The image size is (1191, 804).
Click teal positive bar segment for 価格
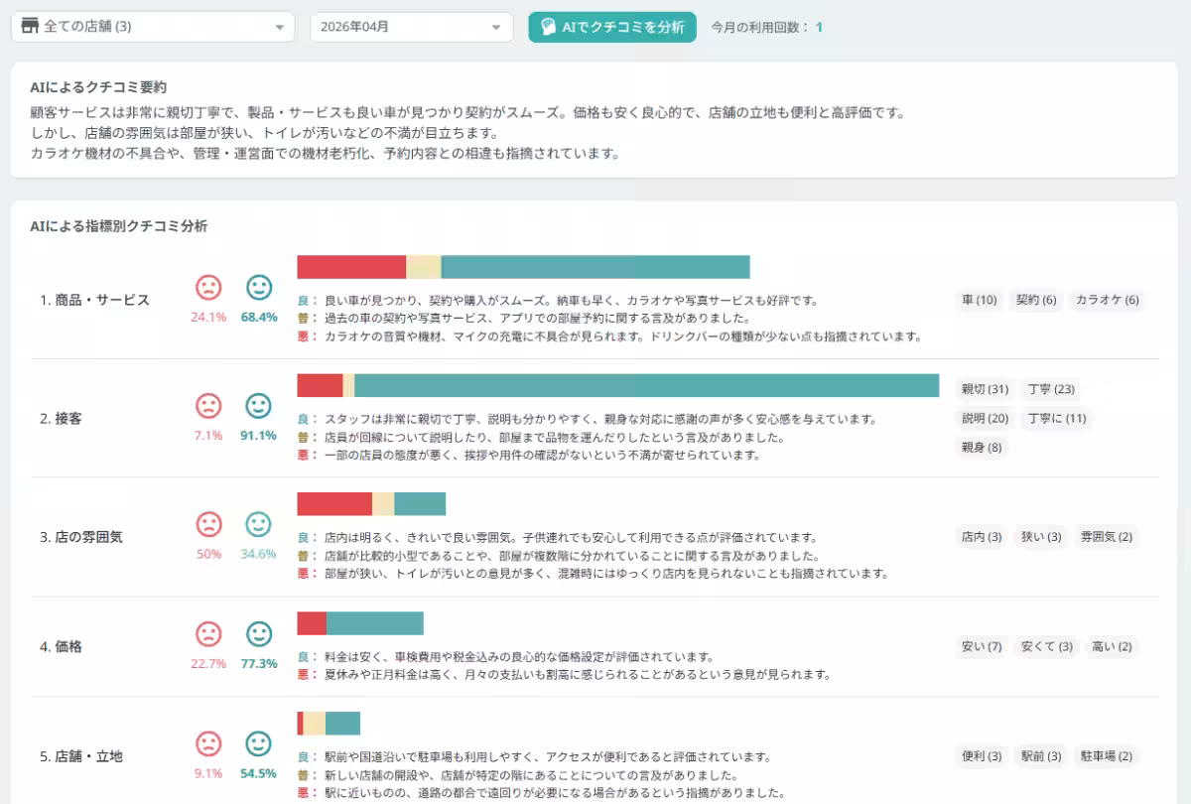coord(375,623)
